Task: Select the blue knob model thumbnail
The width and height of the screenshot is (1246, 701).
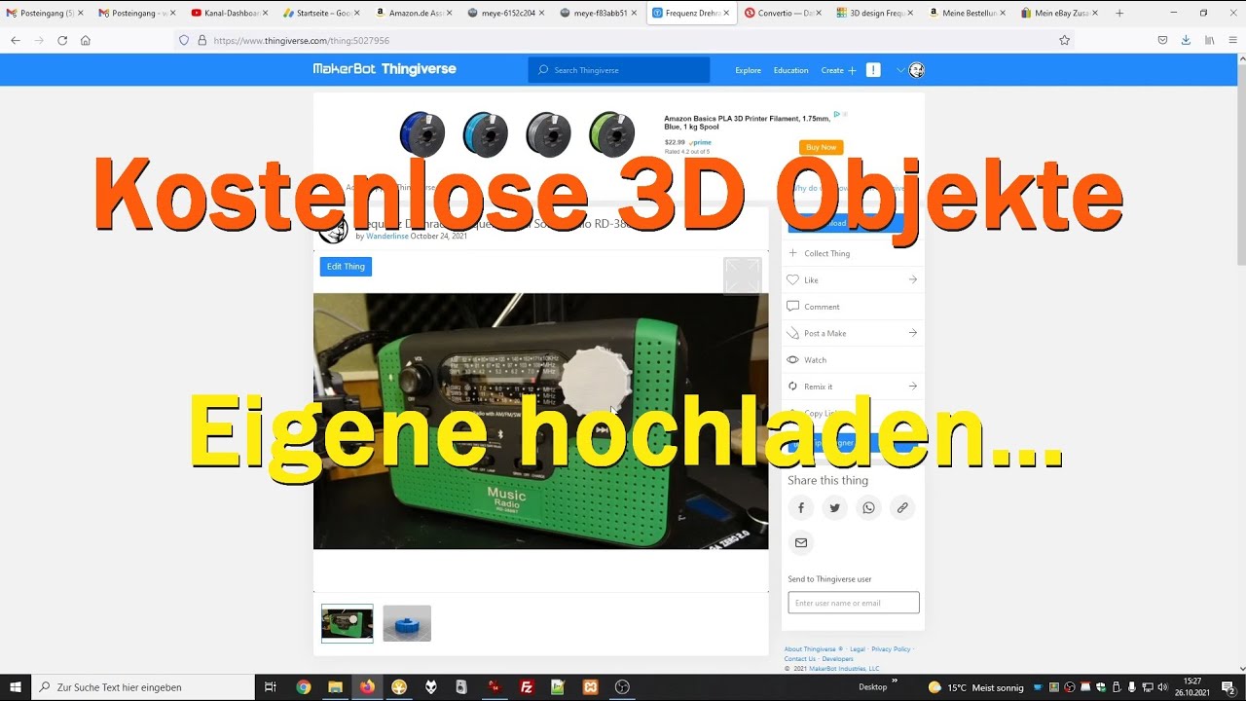Action: pyautogui.click(x=407, y=623)
